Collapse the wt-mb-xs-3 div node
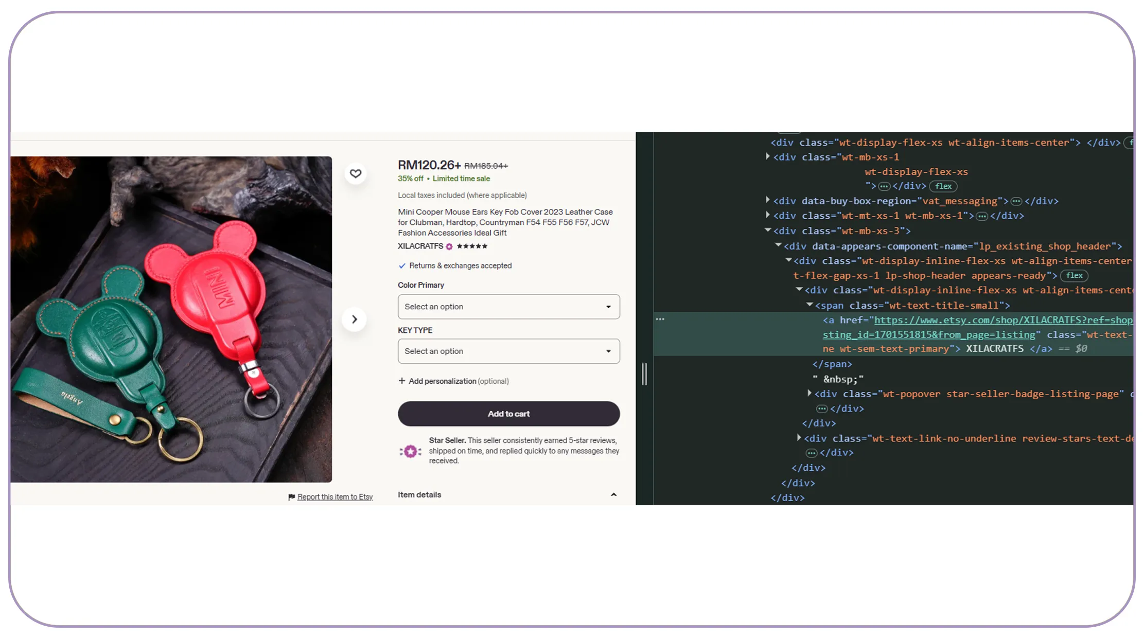 click(768, 230)
